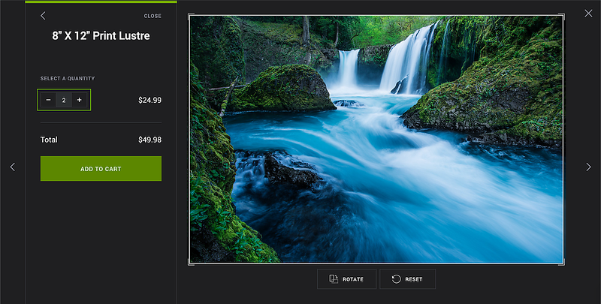Close the print preview with the X icon

point(588,14)
